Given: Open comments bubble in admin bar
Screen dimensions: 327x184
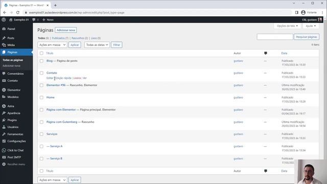Looking at the screenshot, I should click(34, 19).
